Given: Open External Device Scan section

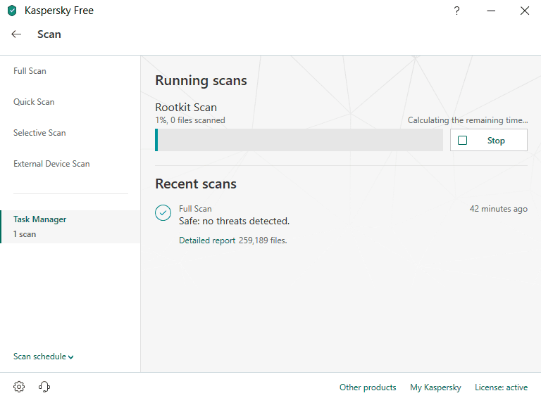Looking at the screenshot, I should [51, 164].
